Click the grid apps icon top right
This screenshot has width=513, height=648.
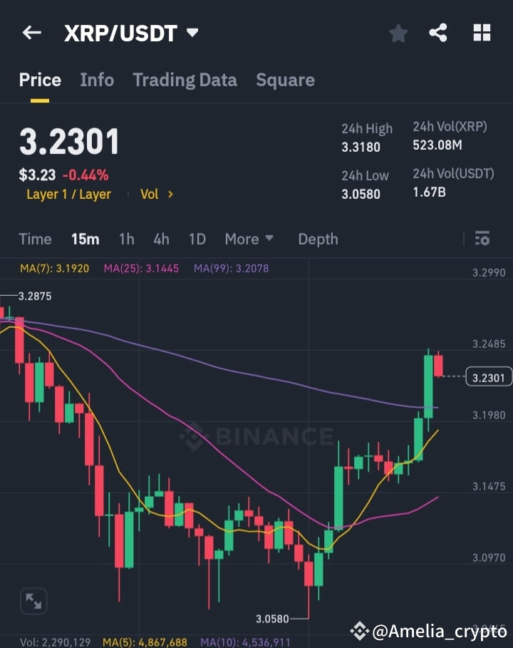click(482, 32)
